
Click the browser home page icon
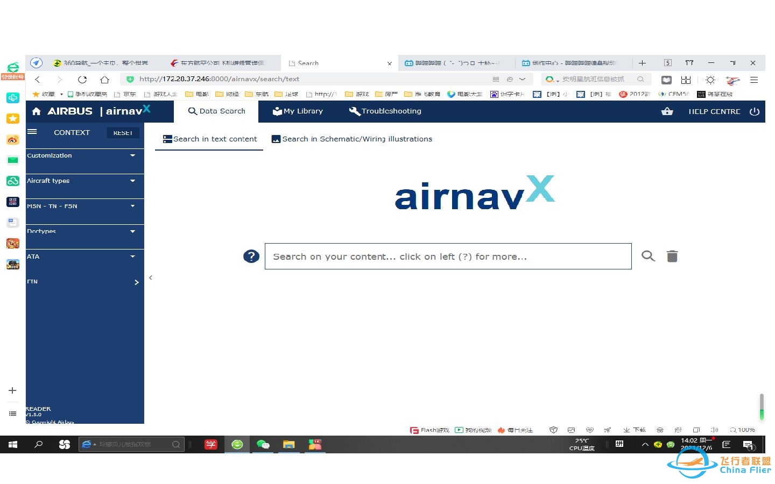(x=104, y=79)
